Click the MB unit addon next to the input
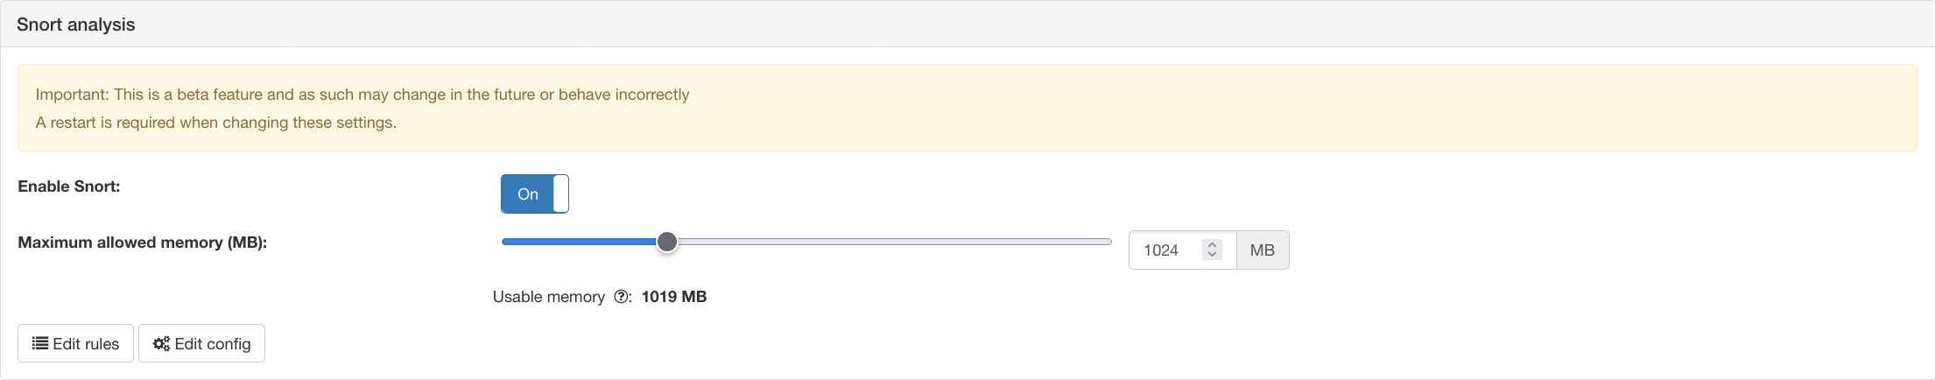1935x380 pixels. (x=1263, y=250)
